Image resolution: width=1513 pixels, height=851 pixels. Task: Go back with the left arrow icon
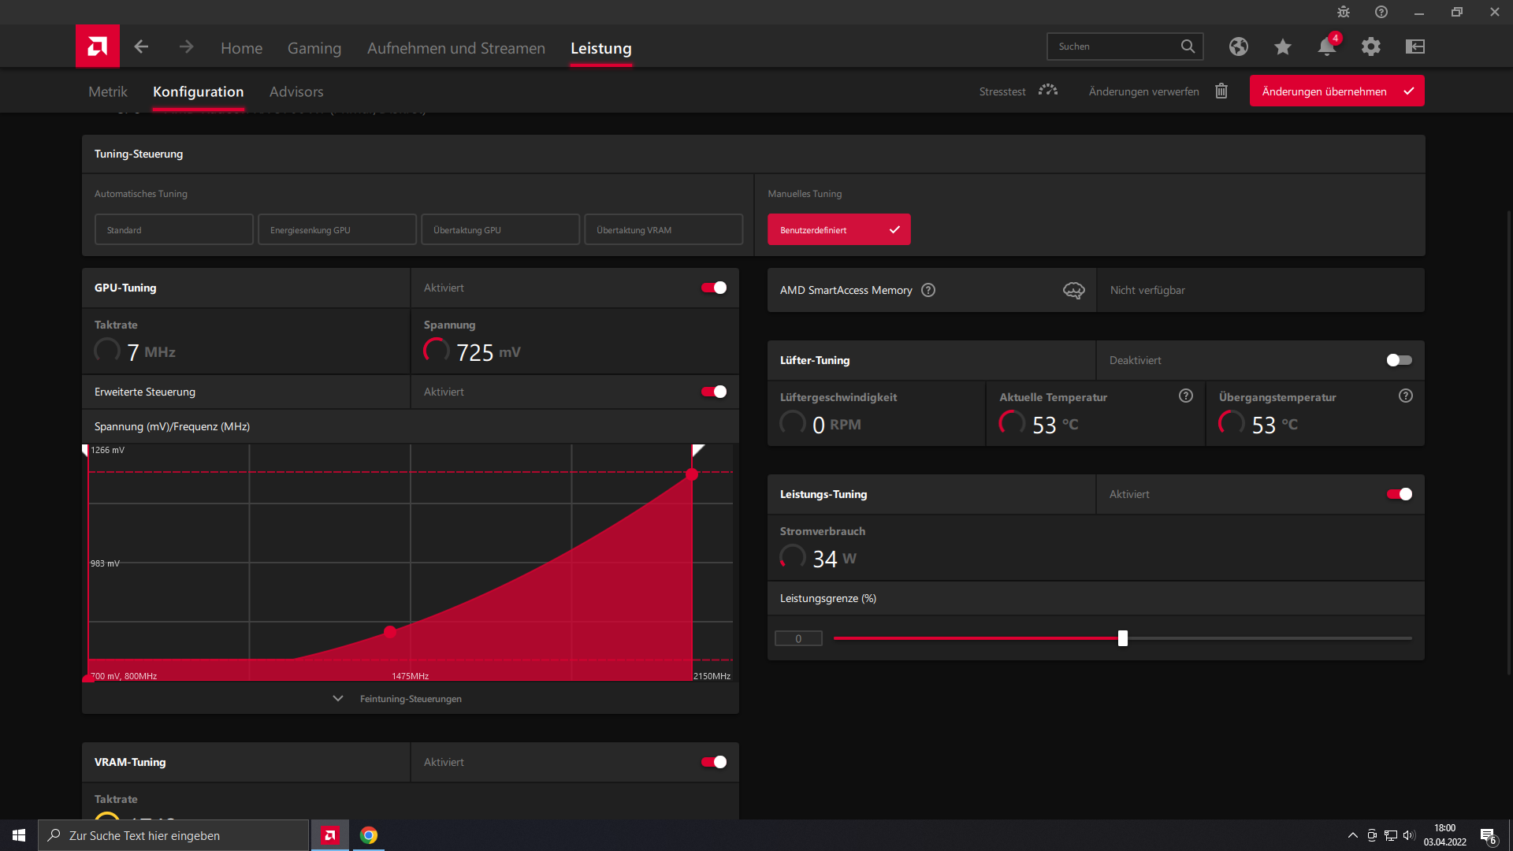[x=141, y=46]
